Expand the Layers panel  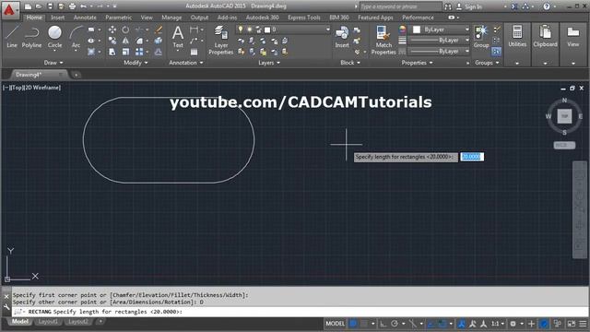point(269,63)
